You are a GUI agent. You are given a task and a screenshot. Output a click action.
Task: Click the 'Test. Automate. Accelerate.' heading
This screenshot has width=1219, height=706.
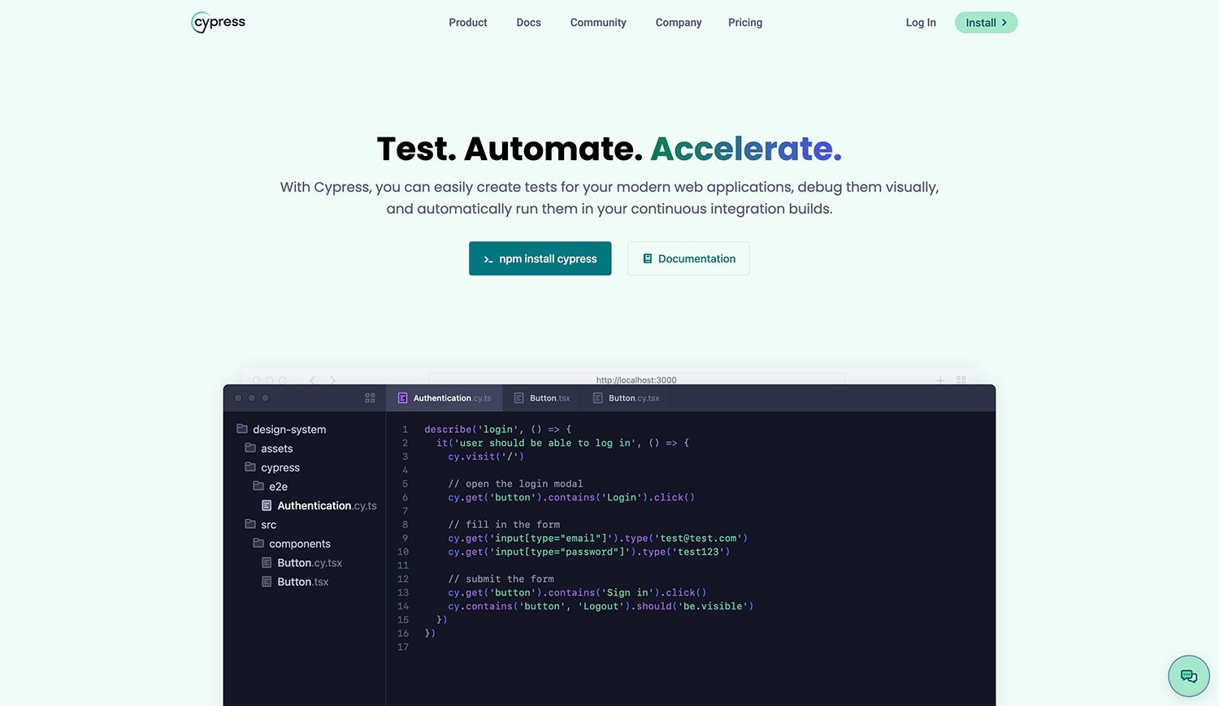(x=609, y=149)
